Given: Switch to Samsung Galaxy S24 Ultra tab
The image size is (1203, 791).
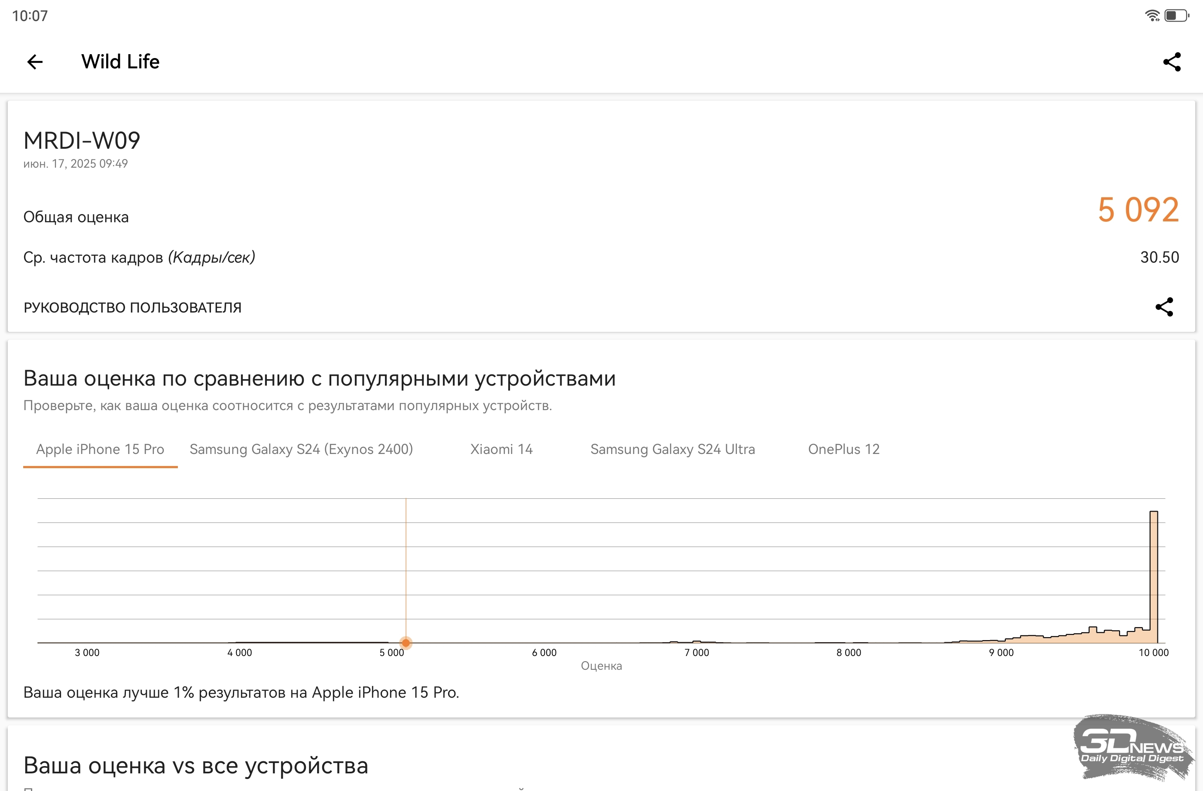Looking at the screenshot, I should (673, 449).
